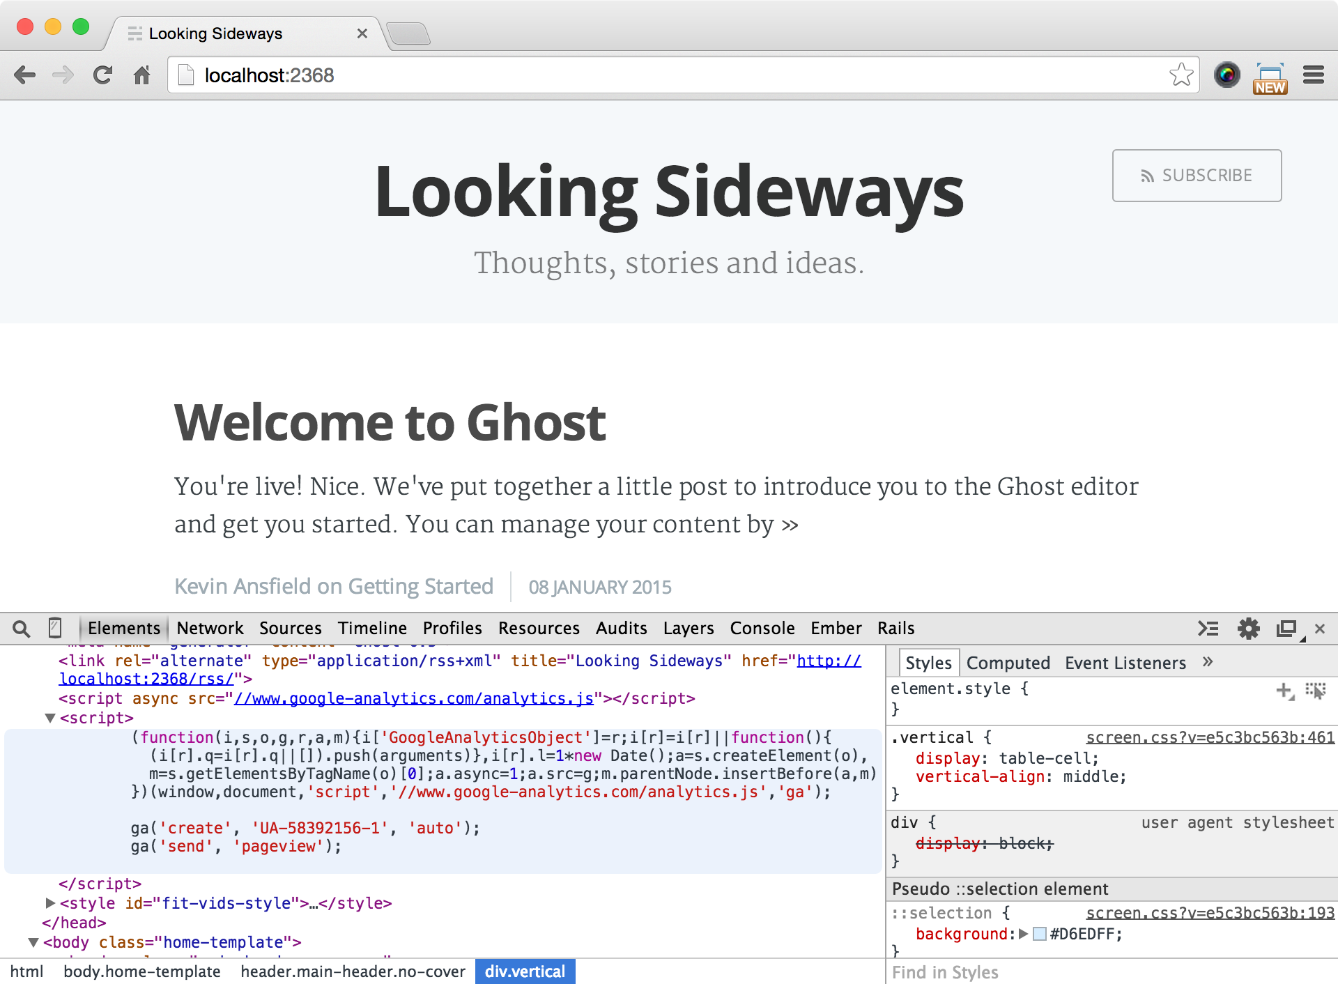Open the Getting Started tag link
The height and width of the screenshot is (984, 1338).
pyautogui.click(x=420, y=587)
